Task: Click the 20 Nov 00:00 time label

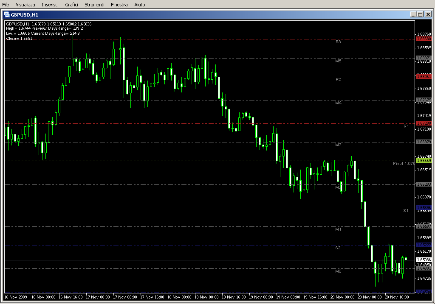Action: (342, 297)
